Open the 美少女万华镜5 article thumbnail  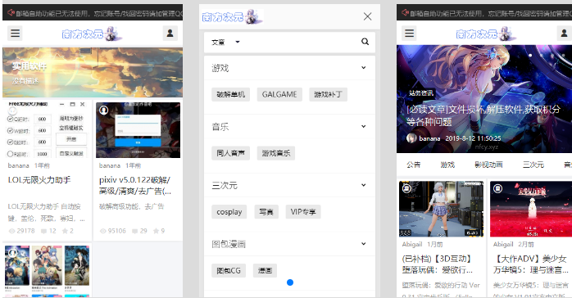tap(531, 209)
